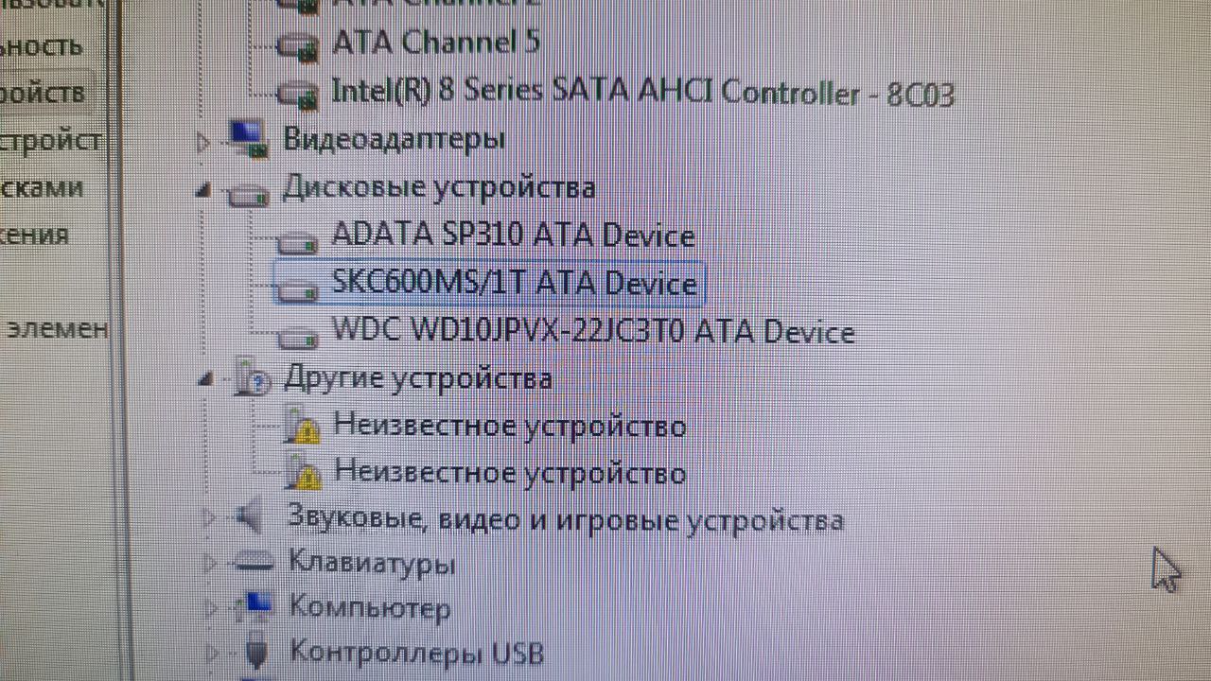Click the SKC600MS/1T disk drive icon
1211x681 pixels.
301,289
